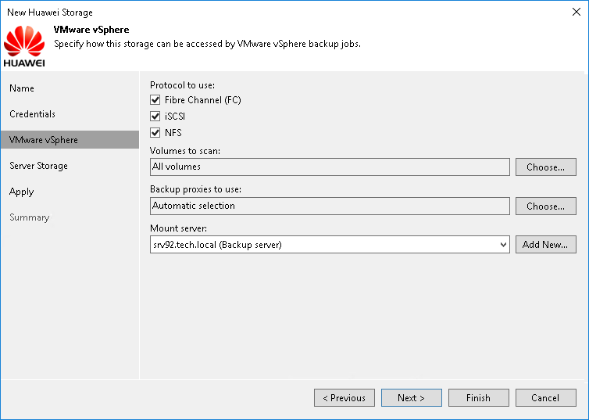Go back with the Previous button
589x420 pixels.
point(344,398)
